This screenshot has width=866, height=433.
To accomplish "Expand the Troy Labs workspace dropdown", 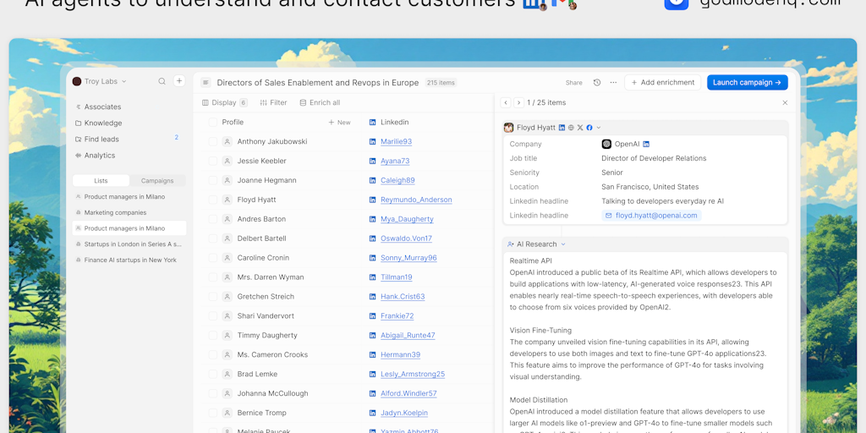I will click(123, 81).
